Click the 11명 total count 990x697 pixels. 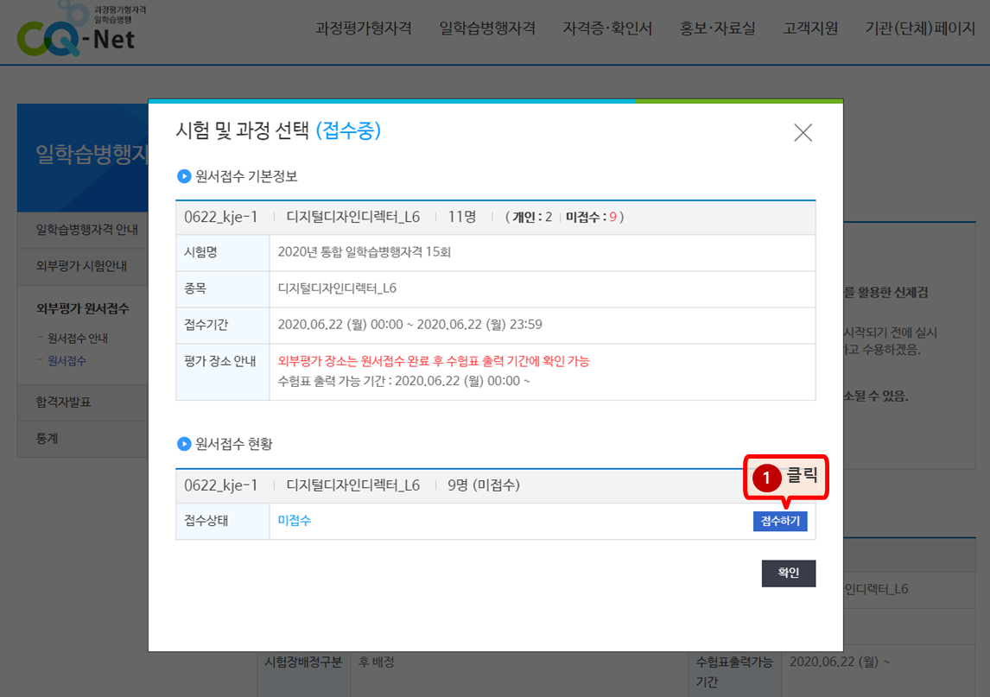pyautogui.click(x=461, y=217)
